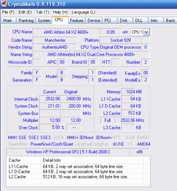The height and width of the screenshot is (191, 177).
Task: Click the AuthenticAMD vendor string field
Action: pyautogui.click(x=55, y=47)
